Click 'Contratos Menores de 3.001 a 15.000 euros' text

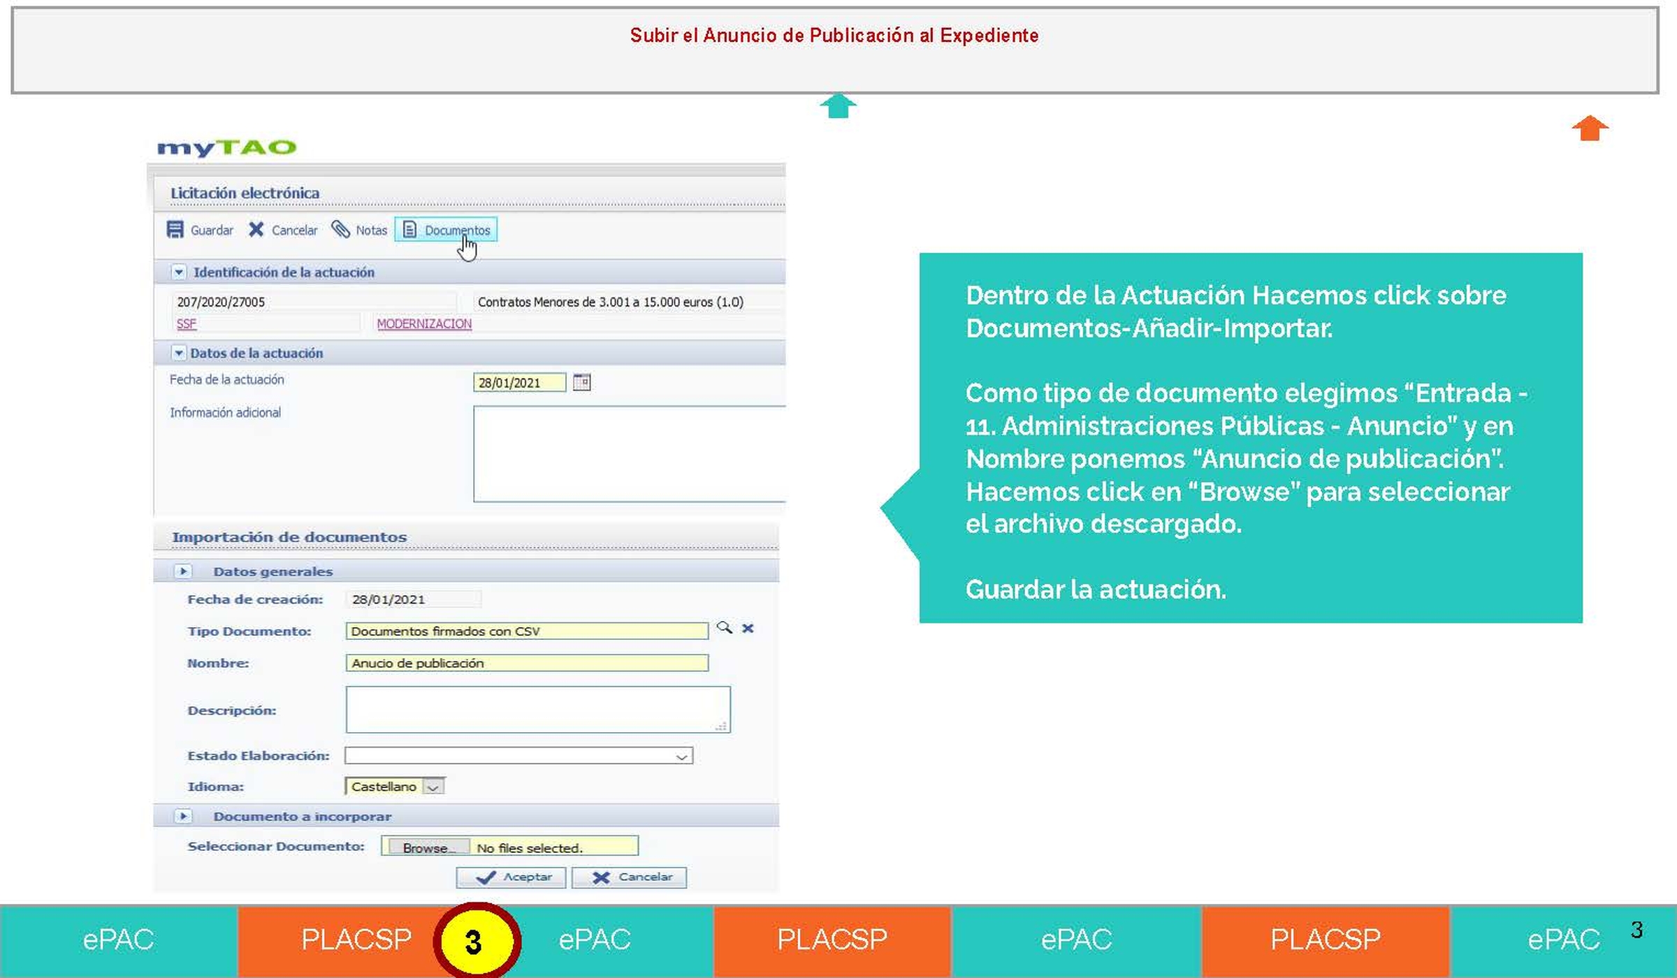pos(596,302)
